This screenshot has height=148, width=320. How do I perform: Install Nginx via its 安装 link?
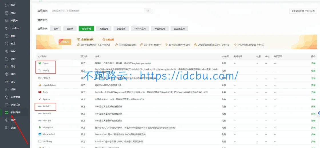pos(313,63)
